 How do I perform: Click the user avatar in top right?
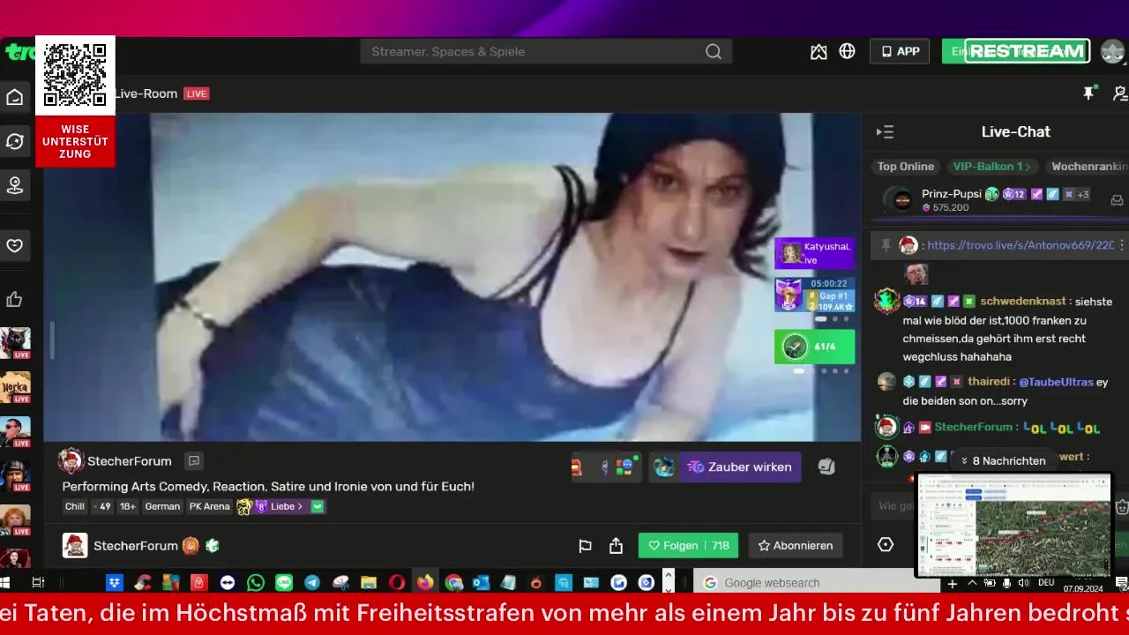coord(1112,51)
